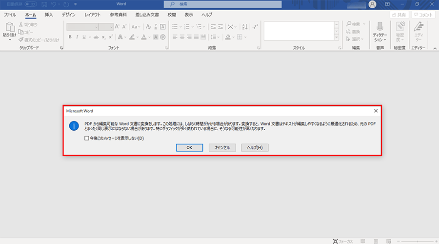This screenshot has width=439, height=244.
Task: Check 今後このメッセージを表示しない checkbox
Action: (86, 138)
